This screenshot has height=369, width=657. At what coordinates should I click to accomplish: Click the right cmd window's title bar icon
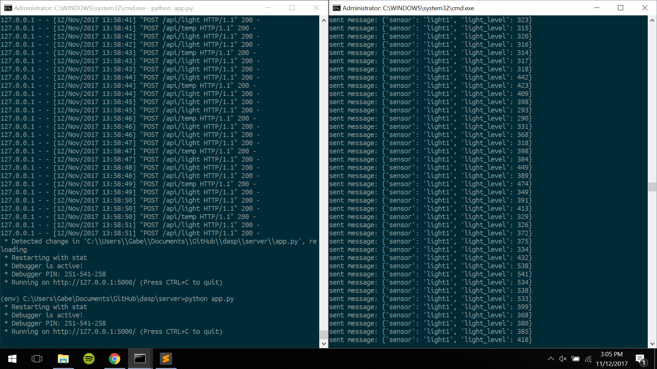tap(337, 8)
